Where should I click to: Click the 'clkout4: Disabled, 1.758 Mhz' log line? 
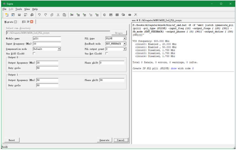(155, 56)
